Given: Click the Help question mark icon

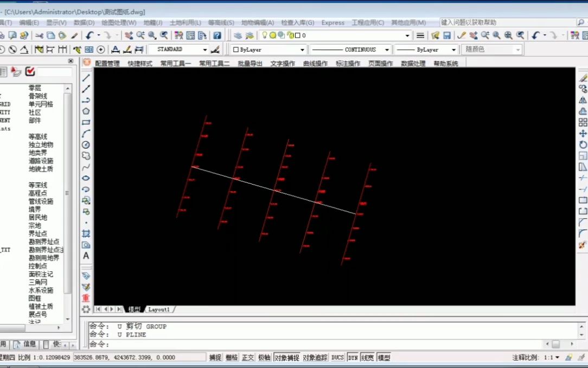Looking at the screenshot, I should [x=217, y=35].
